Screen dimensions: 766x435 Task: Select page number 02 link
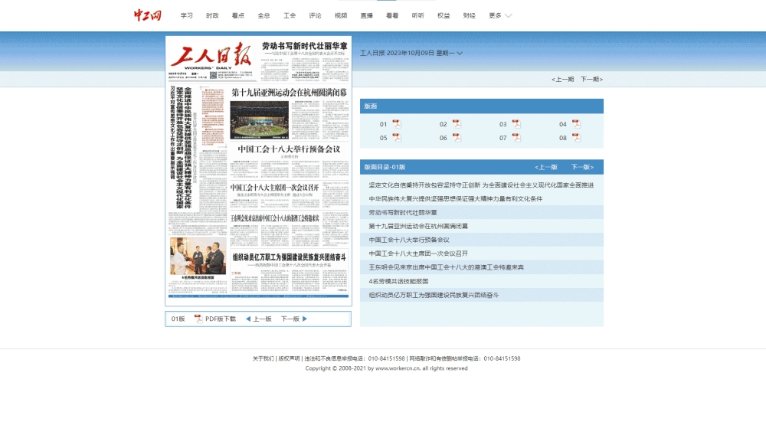coord(443,125)
